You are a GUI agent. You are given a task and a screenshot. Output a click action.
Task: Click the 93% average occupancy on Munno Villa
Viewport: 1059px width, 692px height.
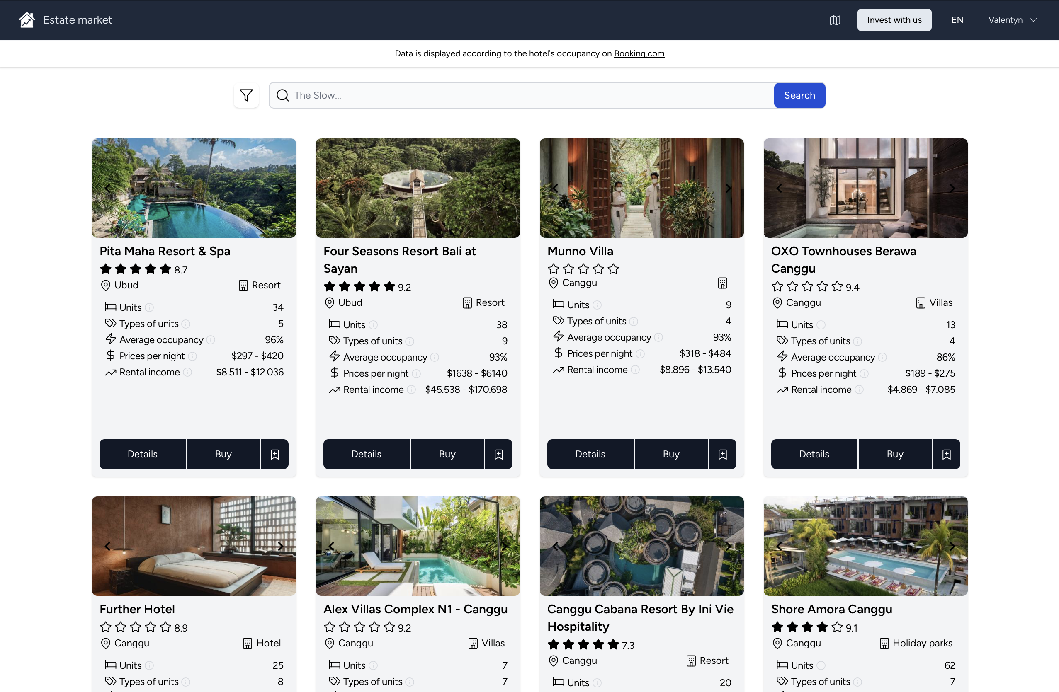coord(722,338)
